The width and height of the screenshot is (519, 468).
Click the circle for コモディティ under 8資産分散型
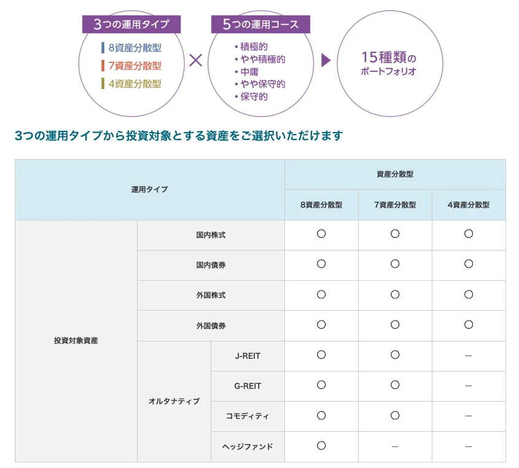point(321,415)
